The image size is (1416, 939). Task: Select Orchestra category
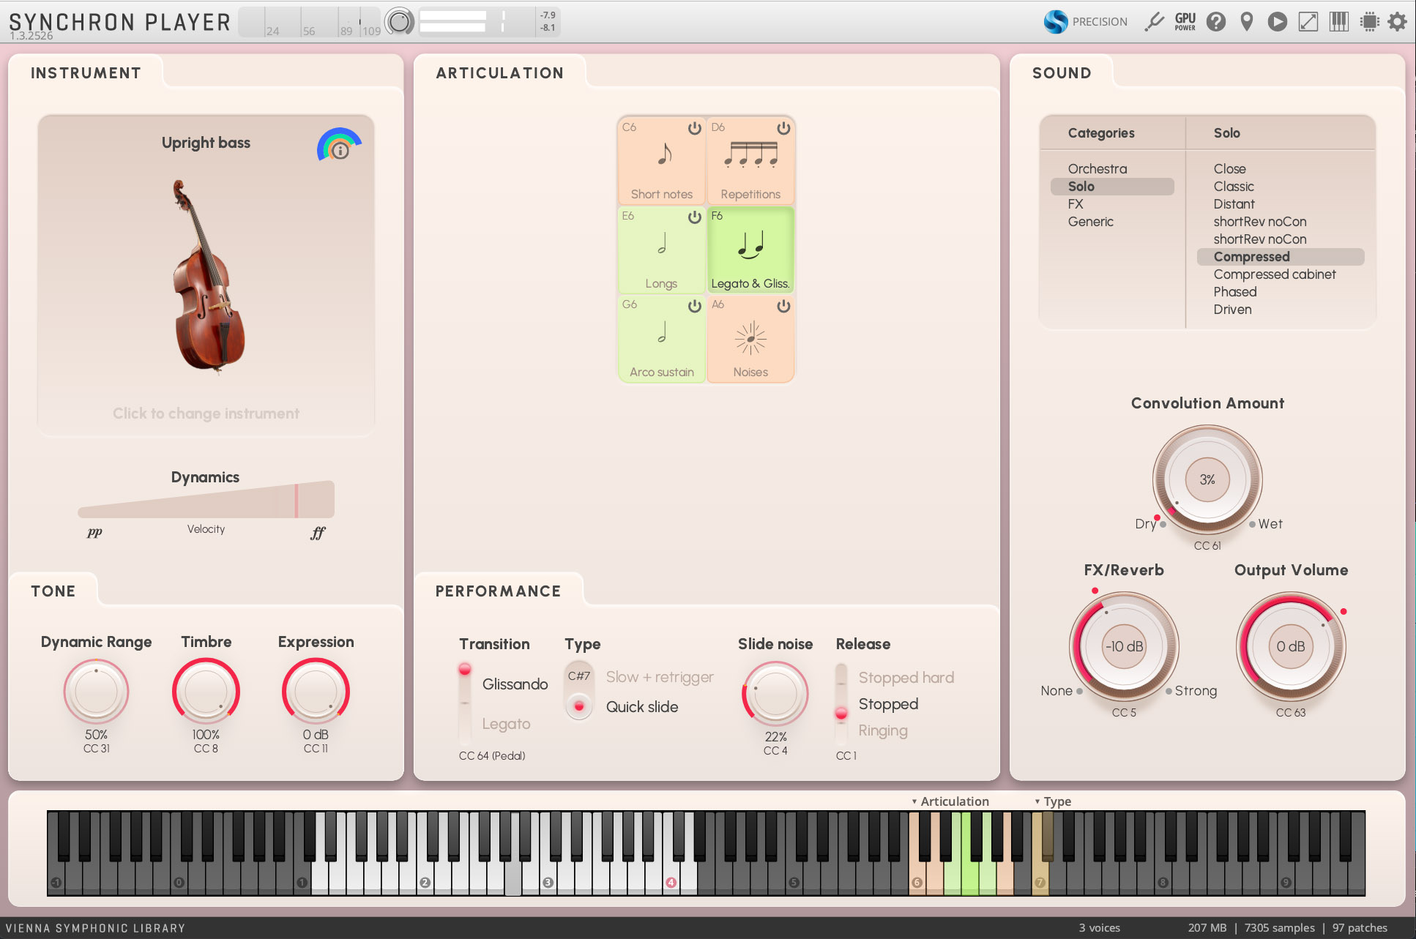1097,169
